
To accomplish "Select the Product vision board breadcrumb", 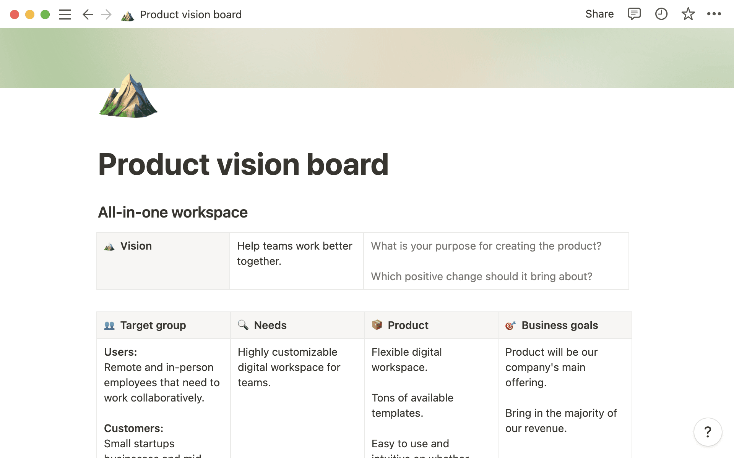I will (x=191, y=15).
